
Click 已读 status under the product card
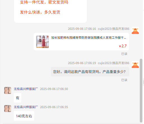124,54
